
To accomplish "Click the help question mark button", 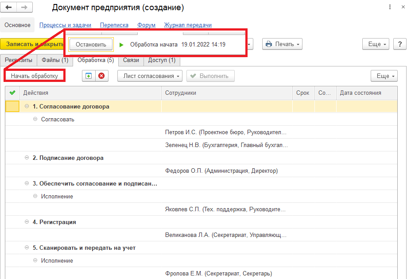I will click(x=399, y=44).
